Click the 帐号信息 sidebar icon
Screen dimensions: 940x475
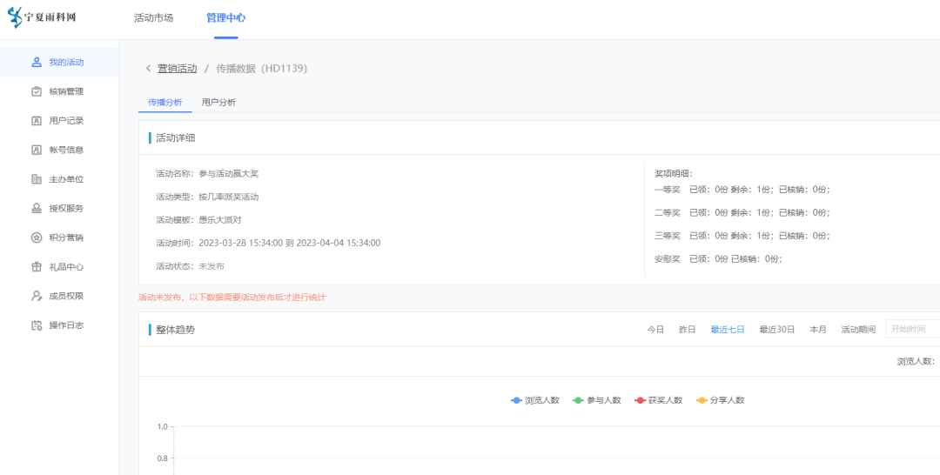[x=37, y=150]
